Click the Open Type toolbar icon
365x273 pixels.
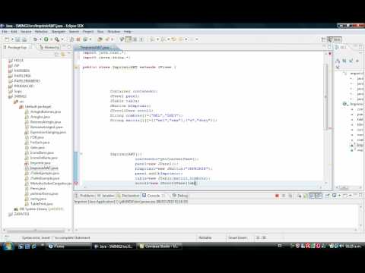click(100, 39)
